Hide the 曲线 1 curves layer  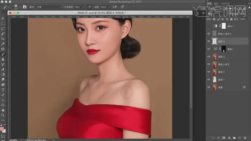(x=208, y=49)
